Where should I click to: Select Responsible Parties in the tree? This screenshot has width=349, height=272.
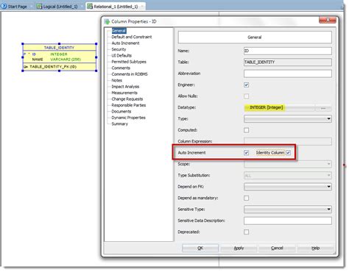point(129,105)
